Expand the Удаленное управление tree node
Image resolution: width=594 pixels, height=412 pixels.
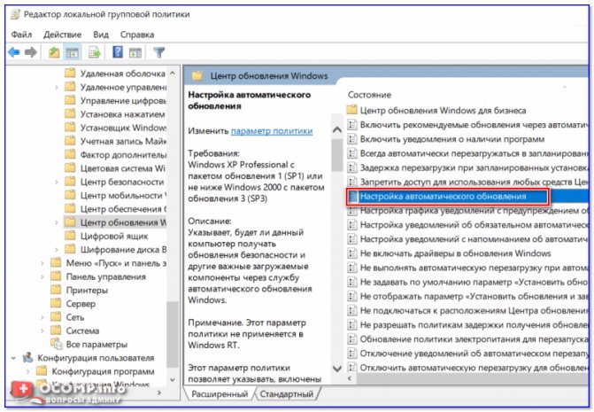[57, 87]
